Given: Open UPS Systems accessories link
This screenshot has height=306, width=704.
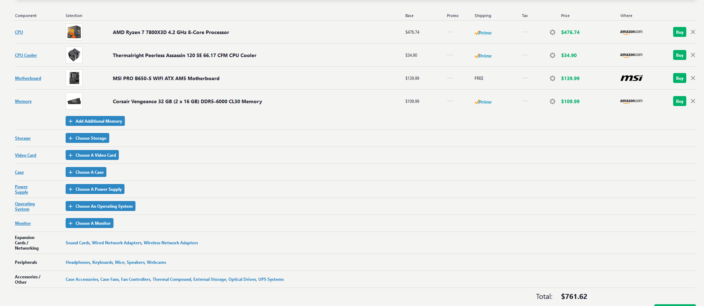Looking at the screenshot, I should click(x=271, y=279).
